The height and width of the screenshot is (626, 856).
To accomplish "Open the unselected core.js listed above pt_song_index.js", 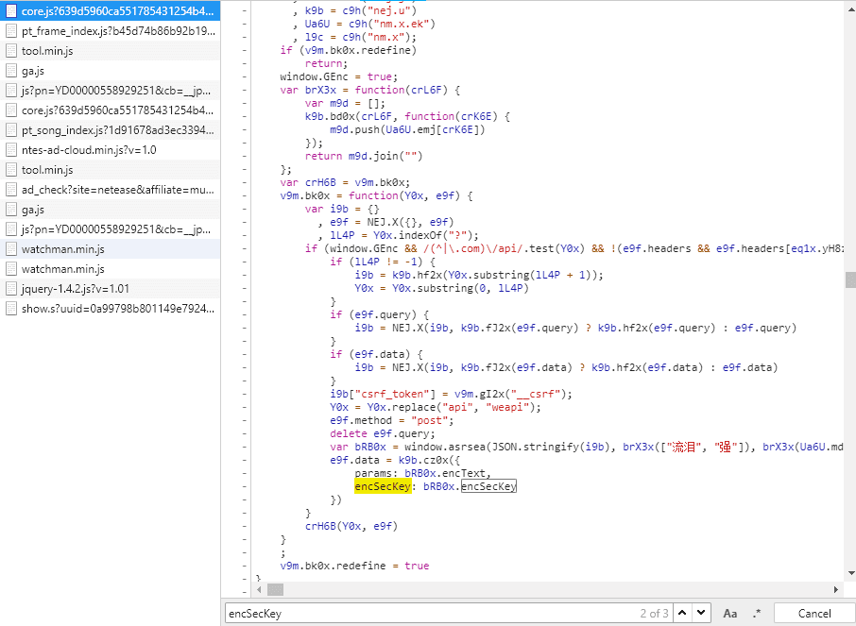I will (x=110, y=110).
